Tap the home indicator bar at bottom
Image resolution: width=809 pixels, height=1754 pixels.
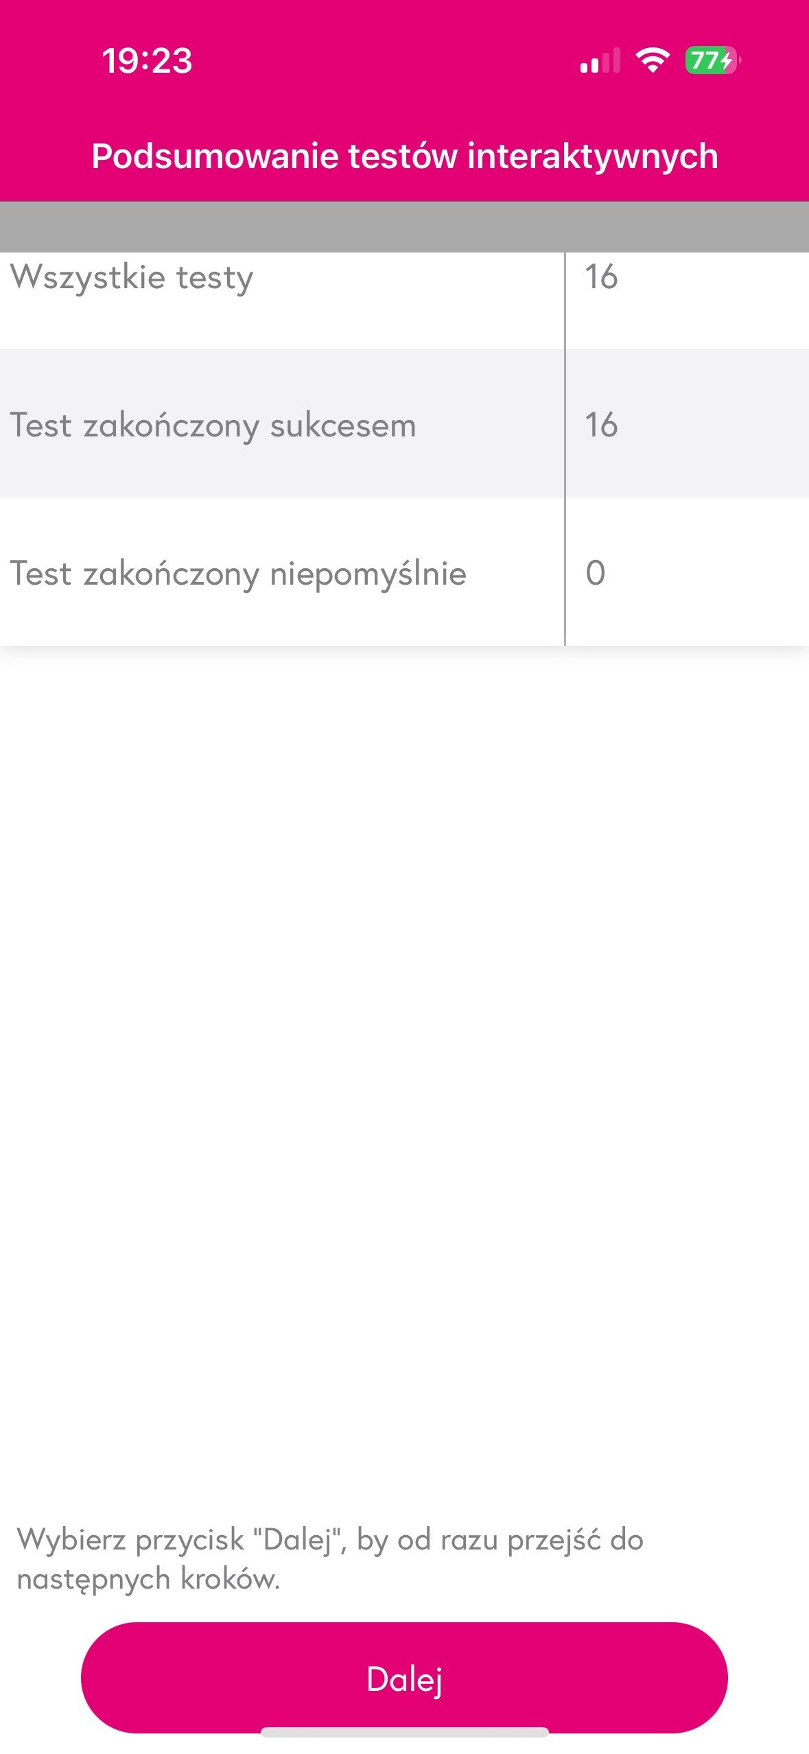tap(404, 1732)
